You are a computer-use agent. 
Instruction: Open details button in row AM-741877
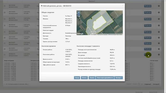pyautogui.click(x=148, y=43)
